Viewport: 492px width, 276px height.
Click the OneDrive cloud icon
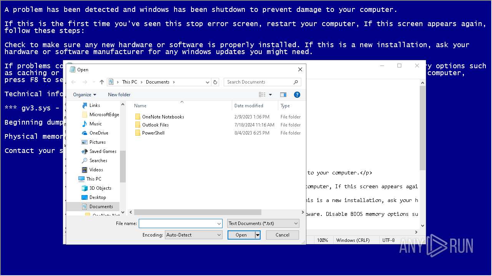tap(85, 133)
